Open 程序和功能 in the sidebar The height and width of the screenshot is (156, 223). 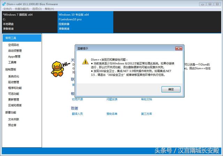pyautogui.click(x=15, y=88)
